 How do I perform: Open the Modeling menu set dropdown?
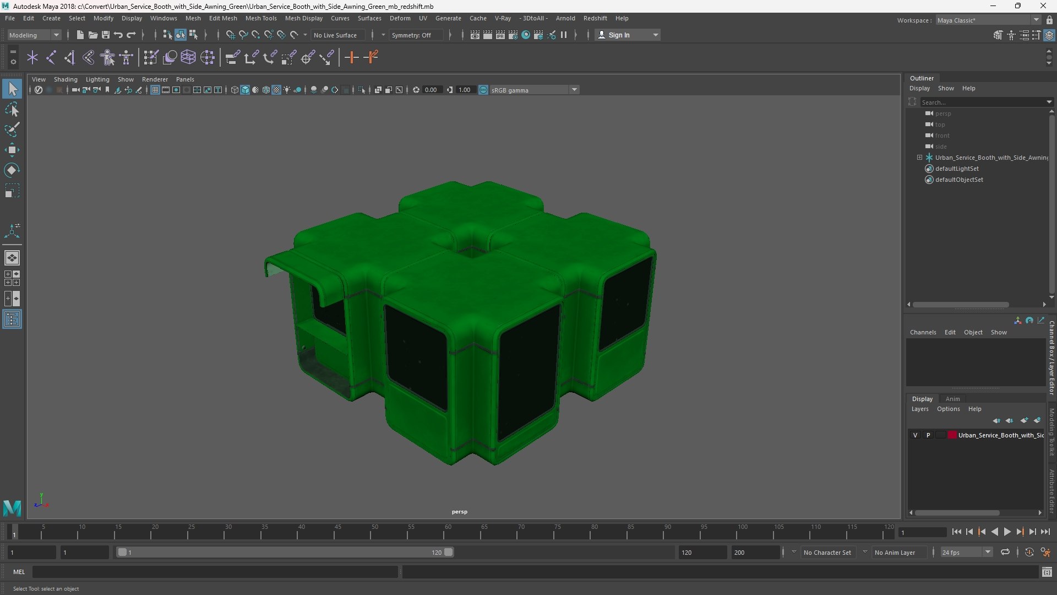tap(34, 35)
